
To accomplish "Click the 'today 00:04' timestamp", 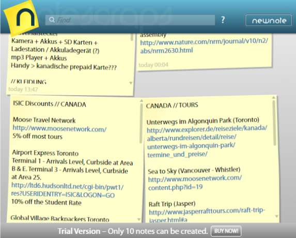I will pos(153,65).
